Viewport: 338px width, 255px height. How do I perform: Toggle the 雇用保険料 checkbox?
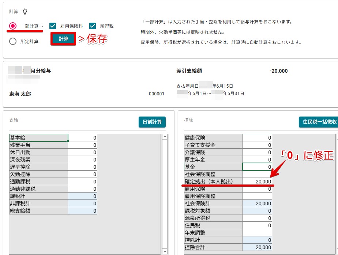(x=53, y=26)
